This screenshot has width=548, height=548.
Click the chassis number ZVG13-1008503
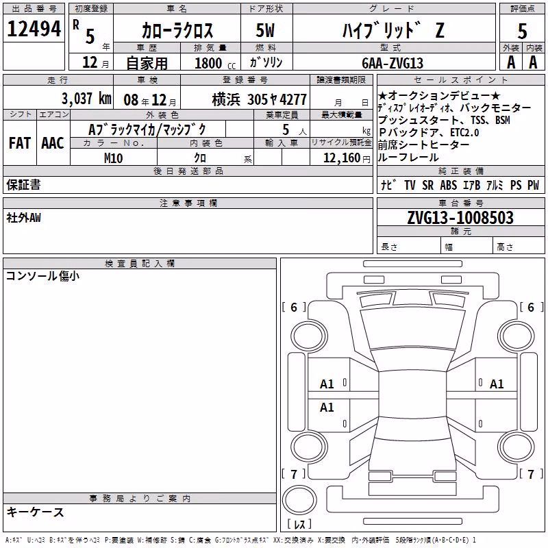(460, 218)
